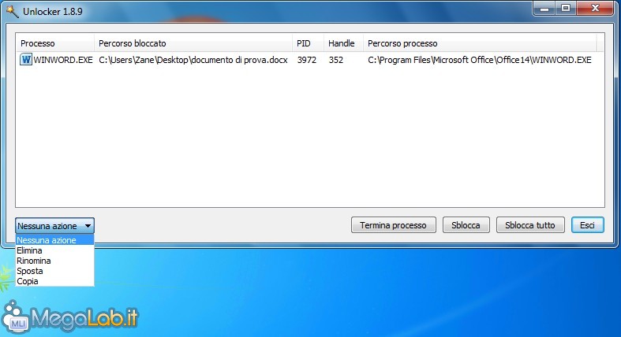Click the Esci button
The width and height of the screenshot is (621, 337).
pos(587,225)
